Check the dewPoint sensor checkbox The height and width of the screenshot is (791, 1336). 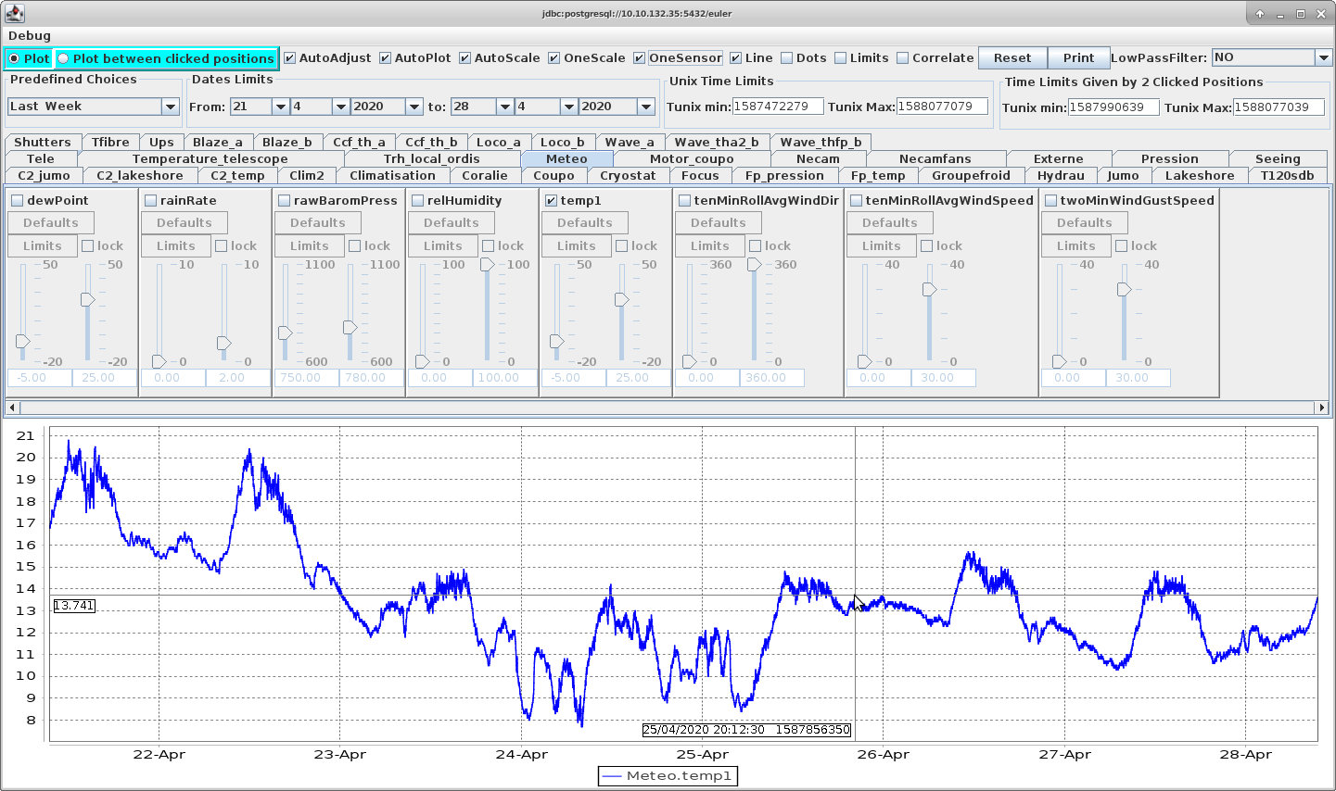(x=18, y=201)
